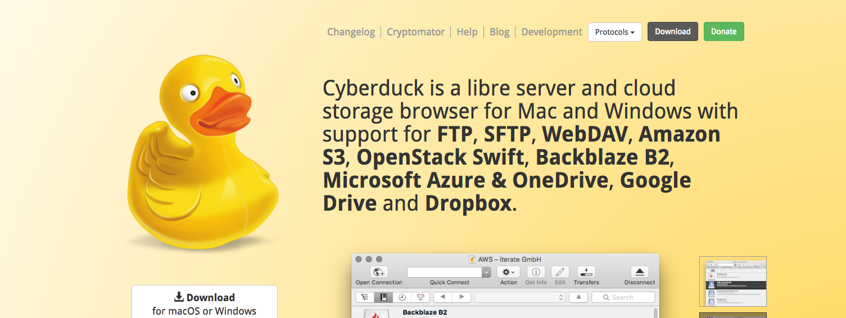The image size is (846, 318).
Task: Click the Open Connection globe icon
Action: (x=379, y=272)
